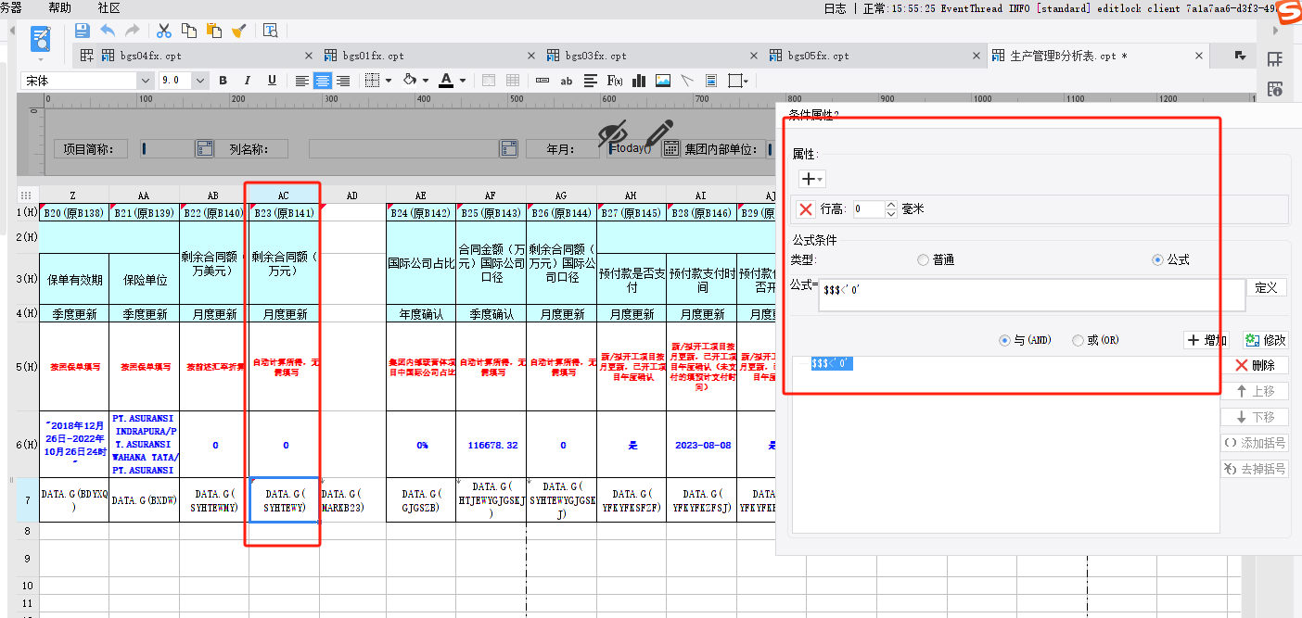Image resolution: width=1302 pixels, height=618 pixels.
Task: Insert chart element
Action: (x=638, y=81)
